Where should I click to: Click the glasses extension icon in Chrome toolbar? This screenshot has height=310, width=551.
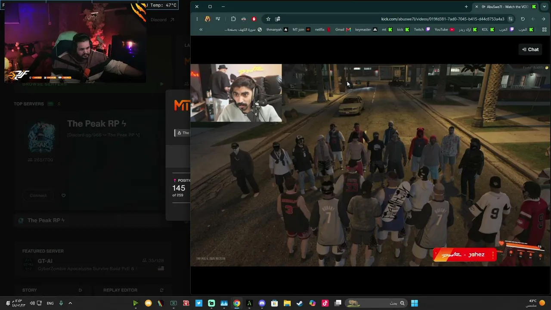click(x=244, y=19)
